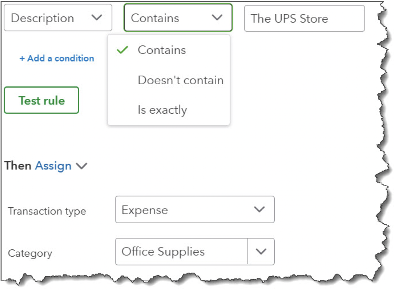Open the Description field dropdown
The image size is (394, 290).
(58, 18)
